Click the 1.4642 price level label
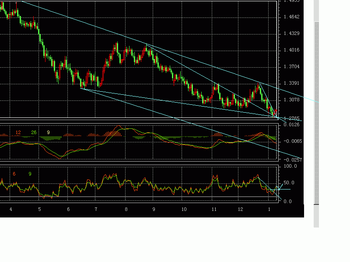The height and width of the screenshot is (262, 350). coord(291,17)
